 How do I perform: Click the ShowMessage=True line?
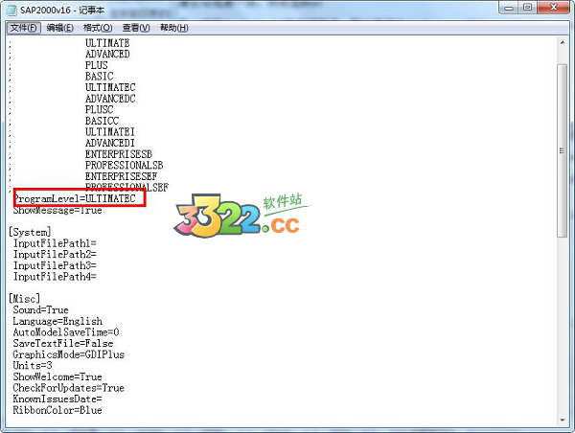tap(57, 210)
